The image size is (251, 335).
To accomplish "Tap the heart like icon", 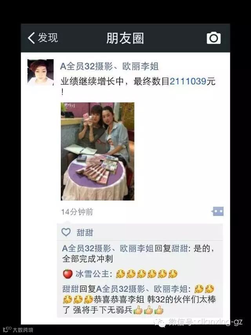I will coord(66,232).
